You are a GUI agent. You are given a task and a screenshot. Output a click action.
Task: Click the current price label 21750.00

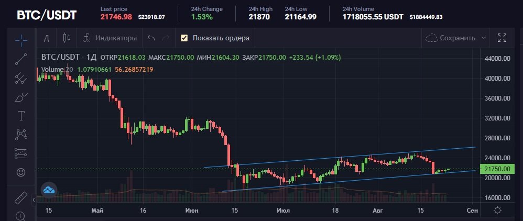pyautogui.click(x=497, y=169)
